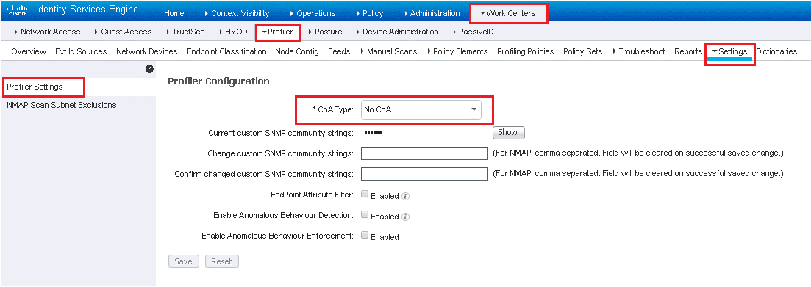Screen dimensions: 811x287
Task: Open the Overview tab
Action: point(29,51)
